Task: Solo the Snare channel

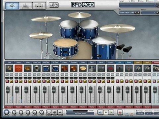Action: tap(21, 81)
